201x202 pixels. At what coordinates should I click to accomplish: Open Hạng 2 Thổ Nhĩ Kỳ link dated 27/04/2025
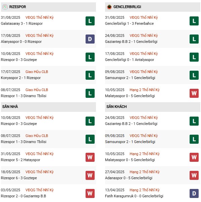(x=145, y=172)
